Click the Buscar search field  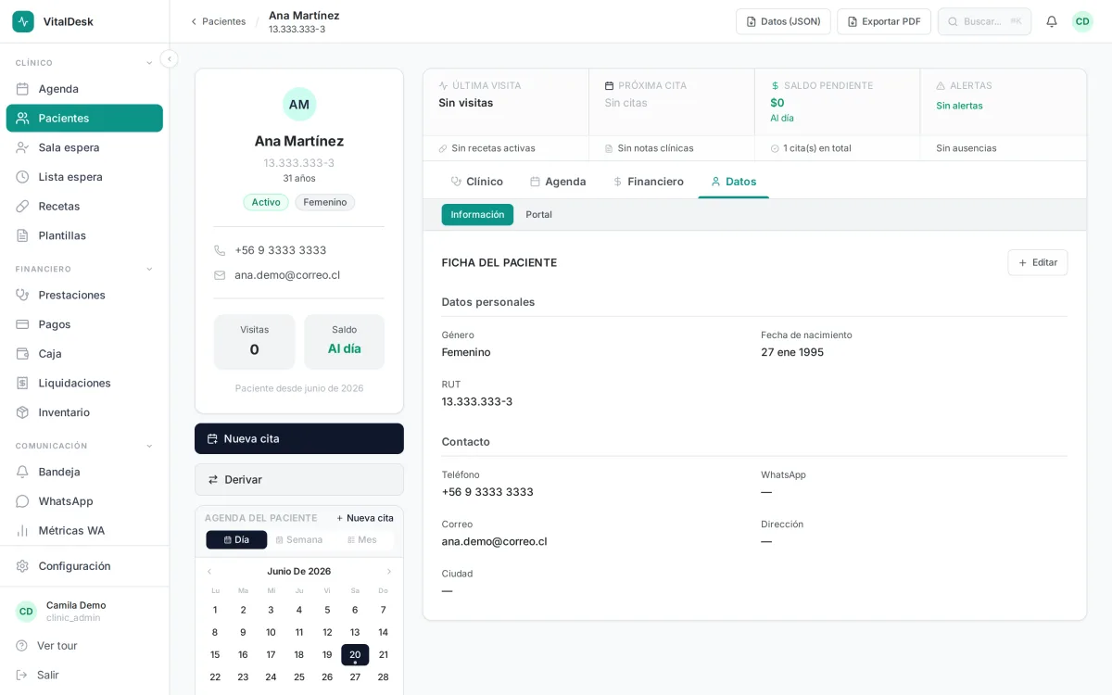coord(984,21)
